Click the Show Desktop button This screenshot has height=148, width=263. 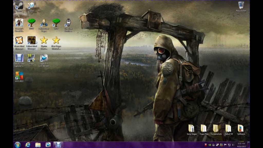click(x=249, y=145)
